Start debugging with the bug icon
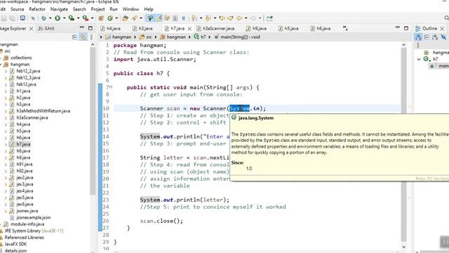The image size is (449, 253). (43, 18)
